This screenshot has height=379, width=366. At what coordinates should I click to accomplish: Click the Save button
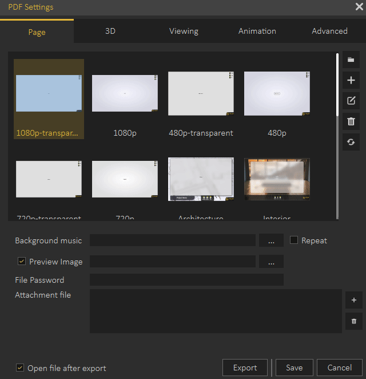(294, 368)
